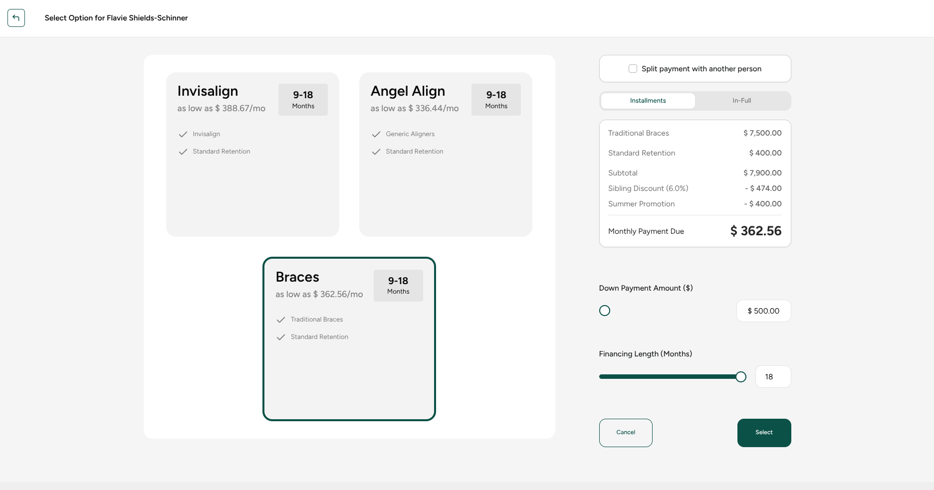Screen dimensions: 934x490
Task: Click the back arrow icon
Action: click(x=16, y=18)
